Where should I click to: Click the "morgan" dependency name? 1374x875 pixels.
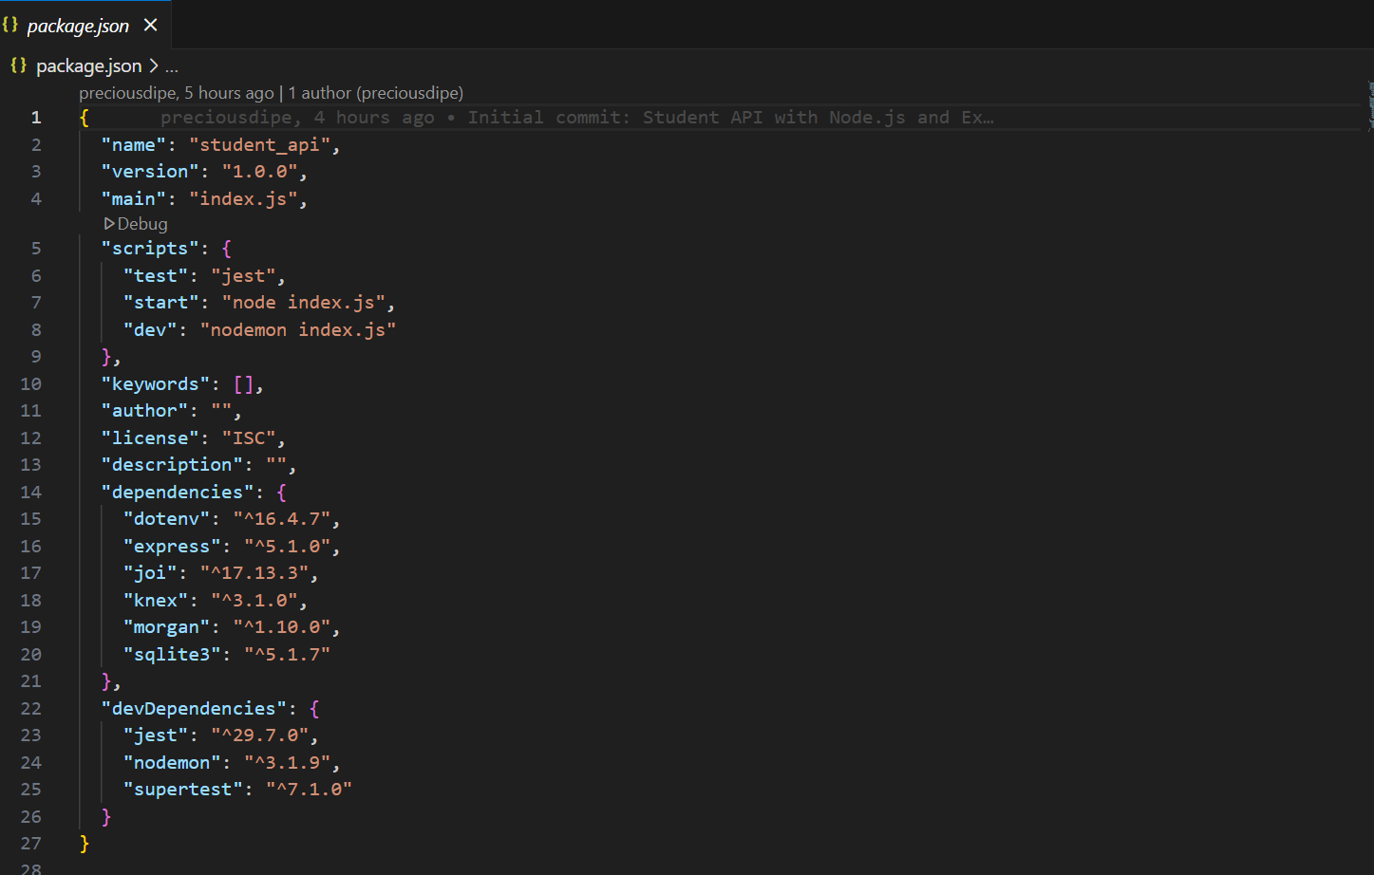coord(166,627)
